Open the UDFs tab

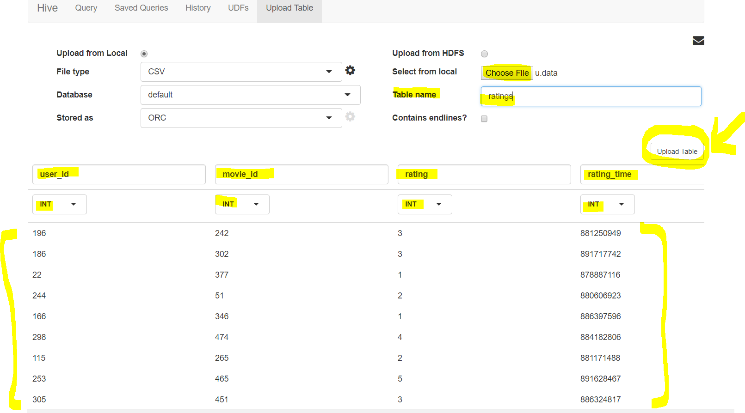click(x=238, y=8)
